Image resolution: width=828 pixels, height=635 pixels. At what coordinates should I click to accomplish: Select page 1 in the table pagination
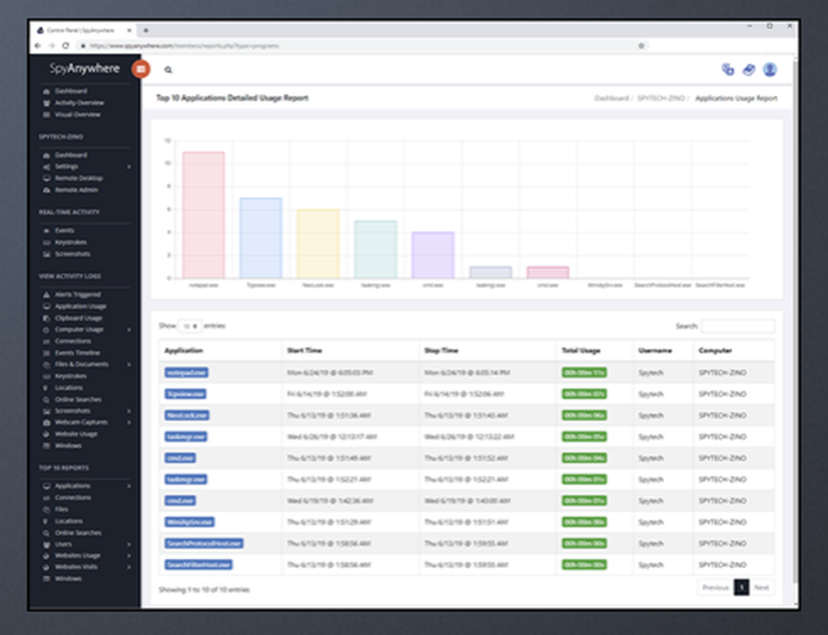coord(741,588)
